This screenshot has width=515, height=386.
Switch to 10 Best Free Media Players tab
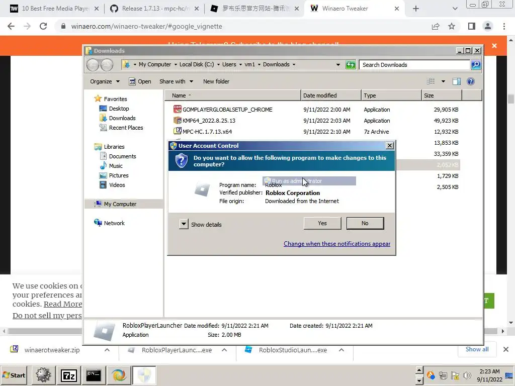[54, 9]
